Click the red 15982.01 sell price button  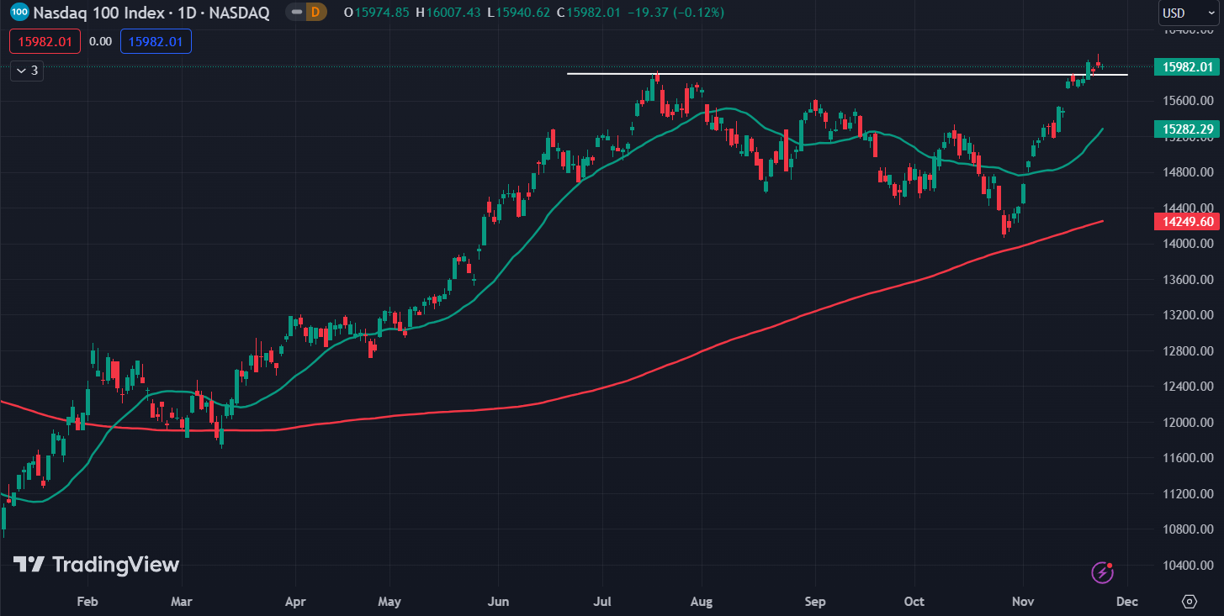(x=45, y=41)
